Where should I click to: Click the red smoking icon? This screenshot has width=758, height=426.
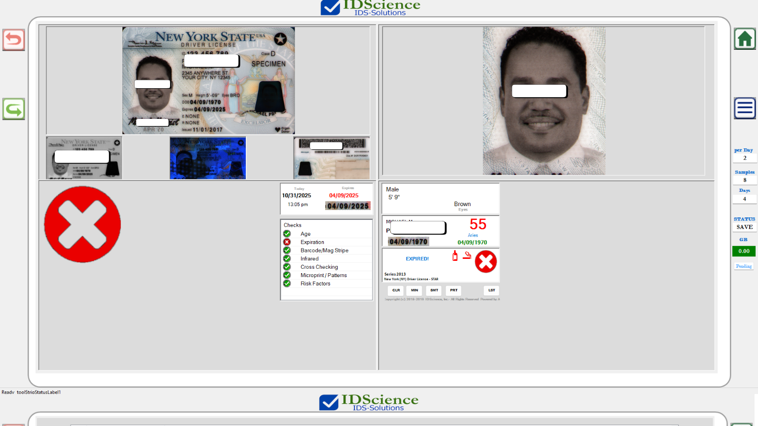(467, 255)
